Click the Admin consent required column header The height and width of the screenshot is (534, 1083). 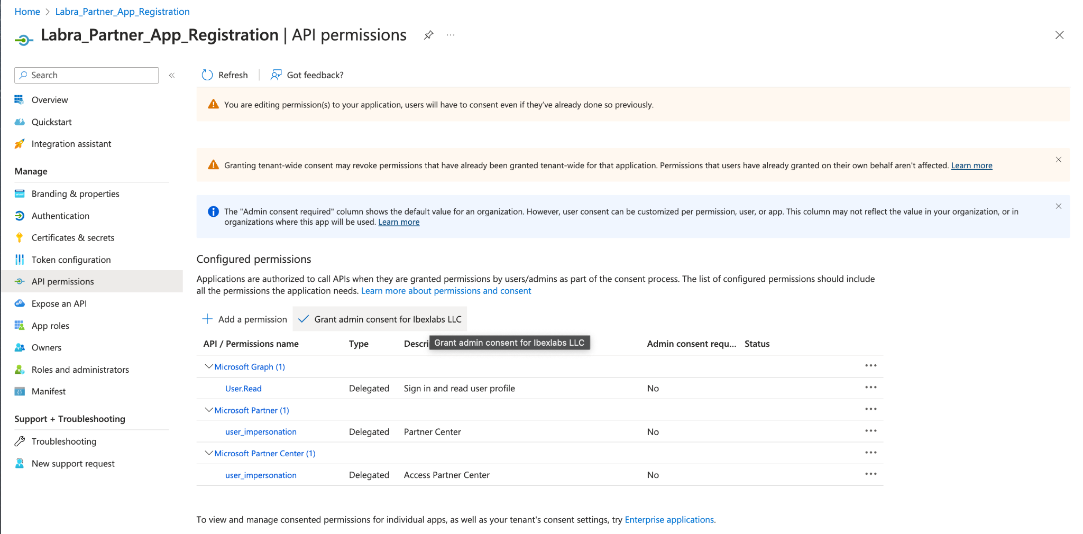691,344
